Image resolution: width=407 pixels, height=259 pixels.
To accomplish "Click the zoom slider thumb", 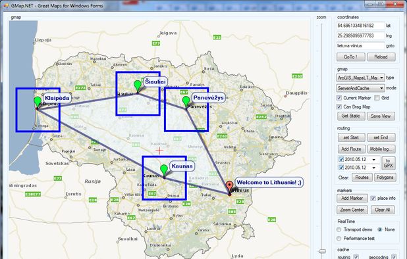I will (x=322, y=251).
